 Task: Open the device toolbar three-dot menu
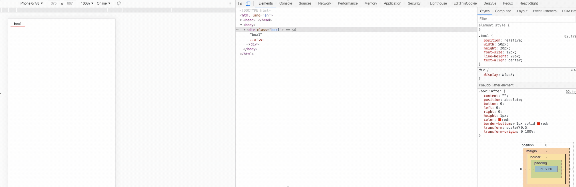(230, 3)
